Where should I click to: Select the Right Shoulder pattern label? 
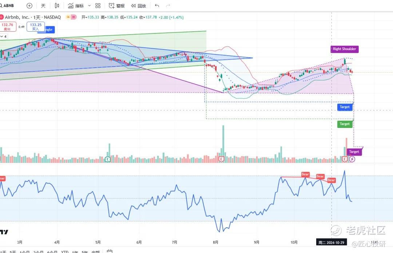(x=344, y=49)
